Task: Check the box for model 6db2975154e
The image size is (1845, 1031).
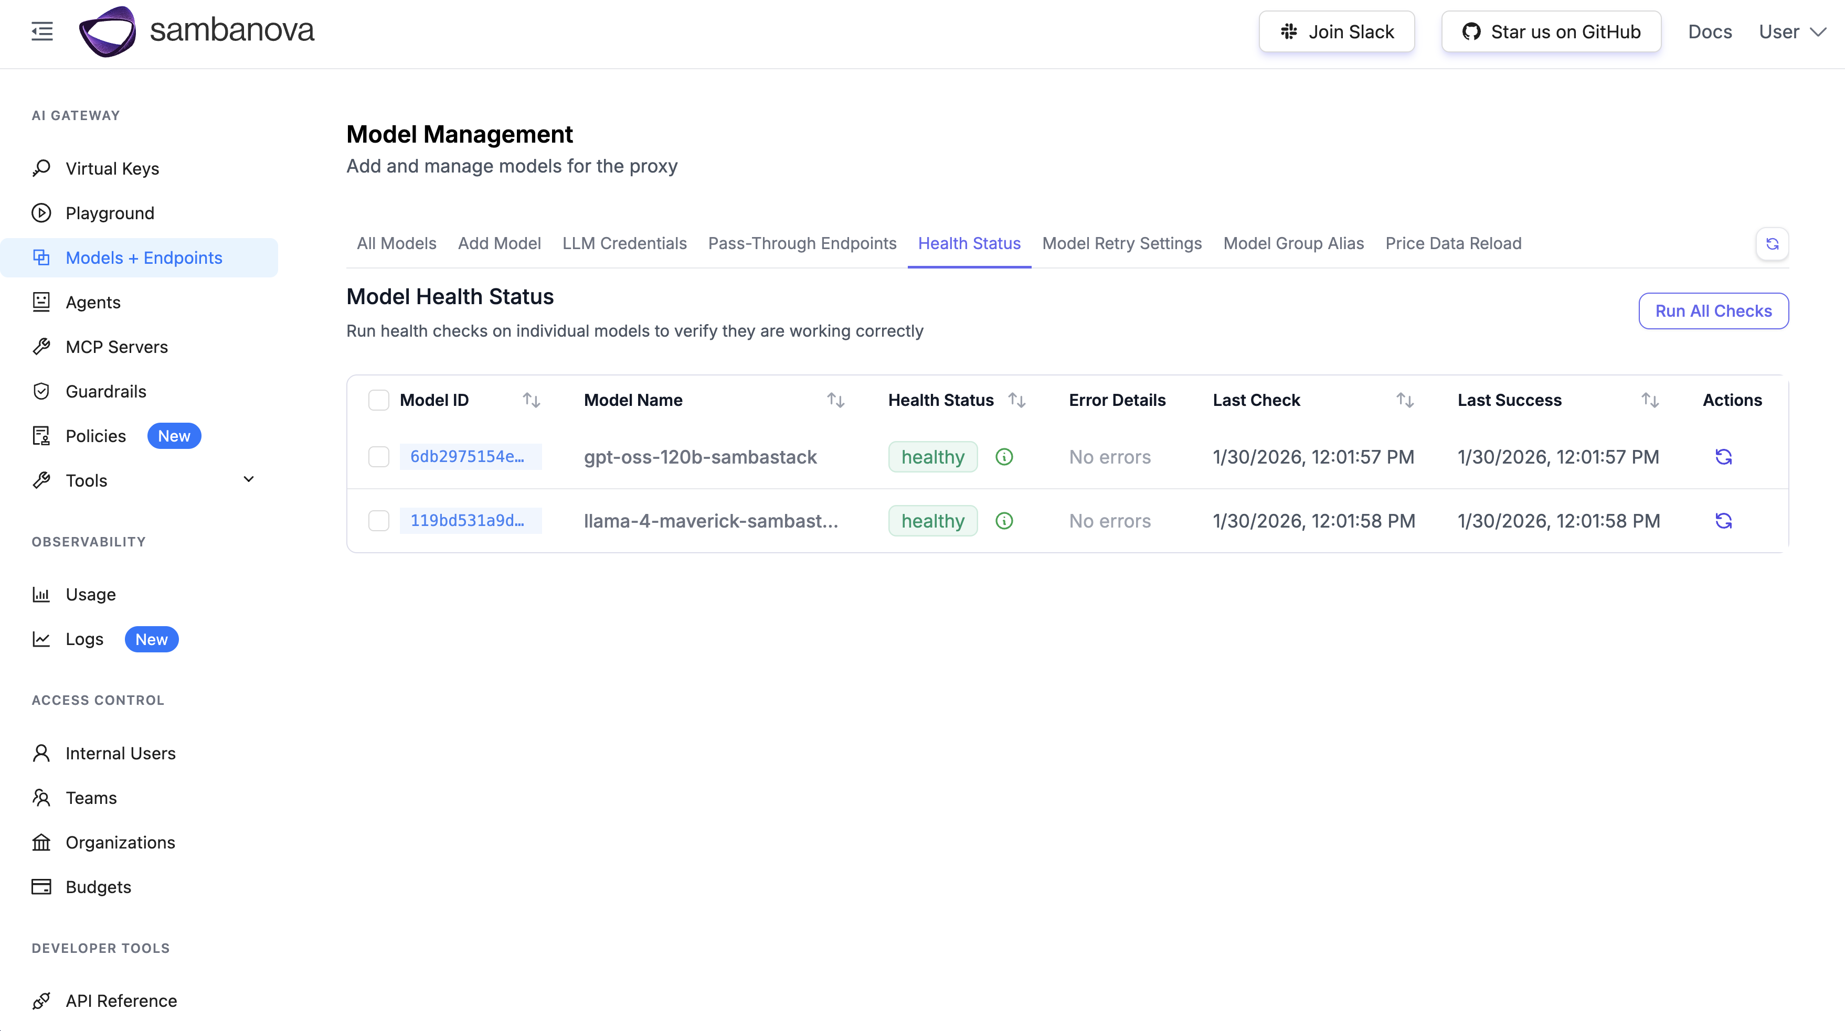Action: 378,457
